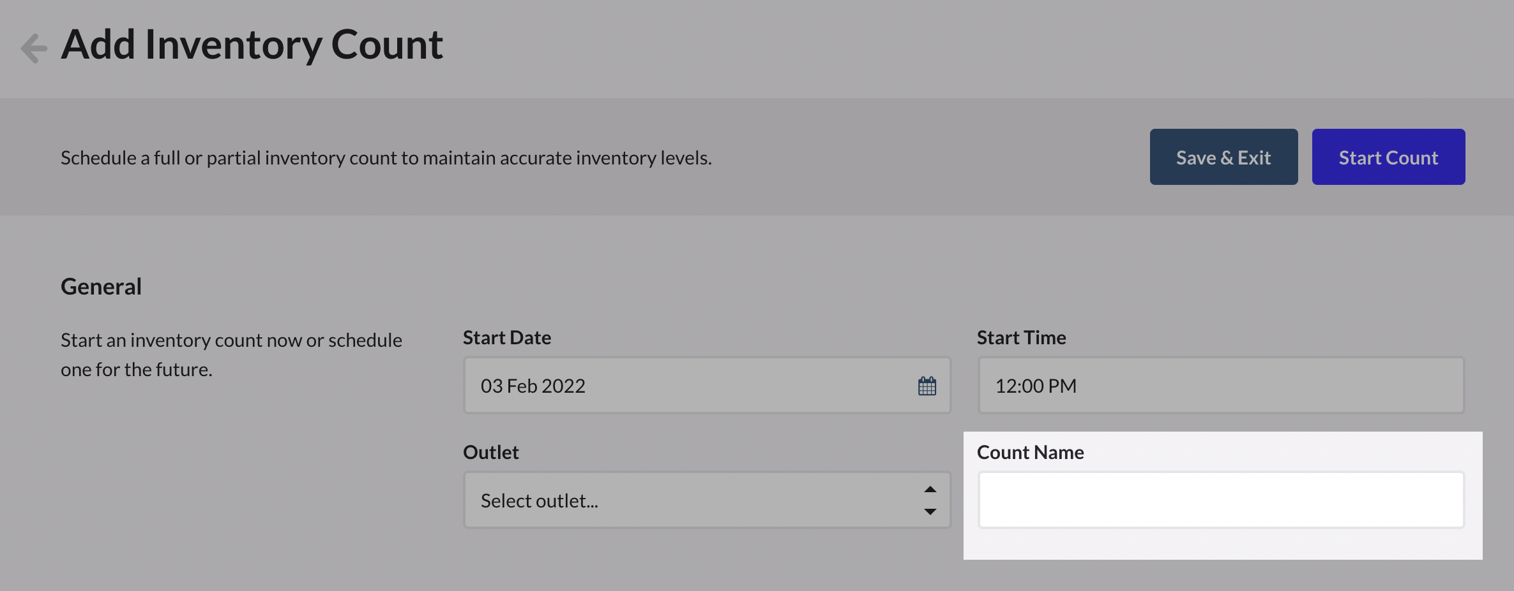Click Start Count
1514x591 pixels.
(1388, 156)
